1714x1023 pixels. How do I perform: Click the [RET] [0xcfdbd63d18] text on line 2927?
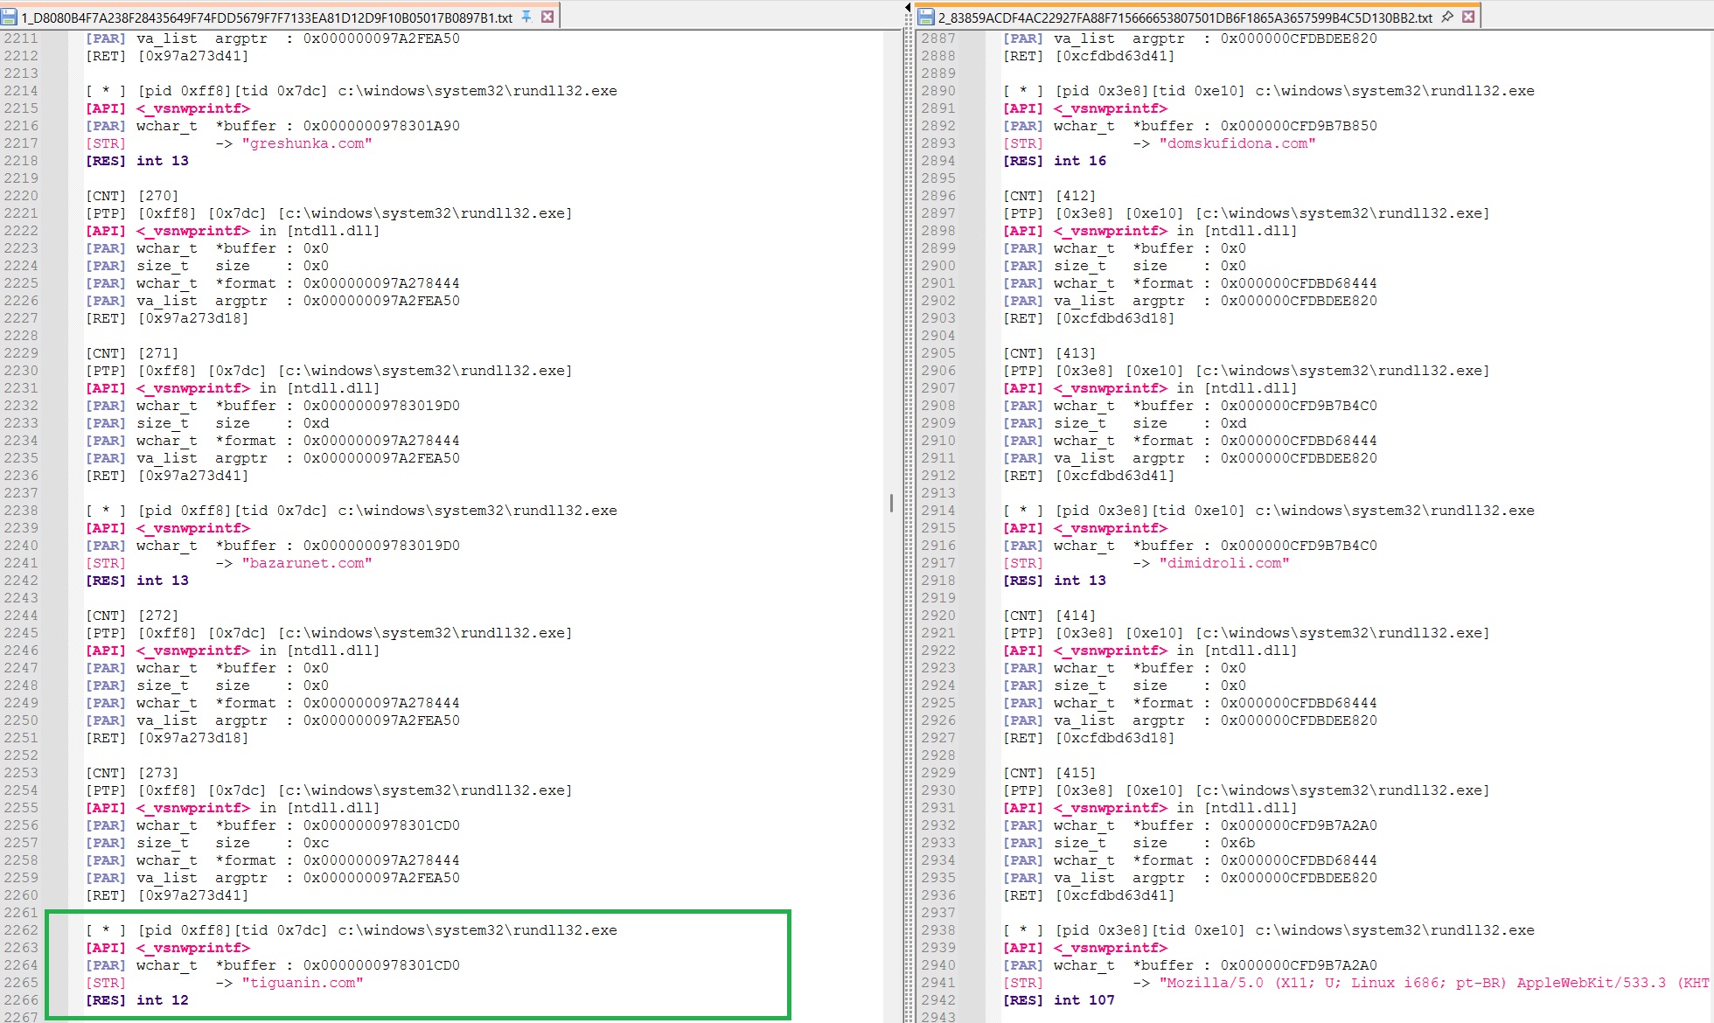pos(1089,738)
